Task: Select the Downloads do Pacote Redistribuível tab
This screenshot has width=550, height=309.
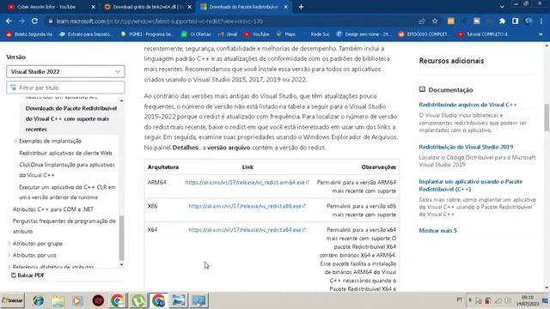Action: 243,7
